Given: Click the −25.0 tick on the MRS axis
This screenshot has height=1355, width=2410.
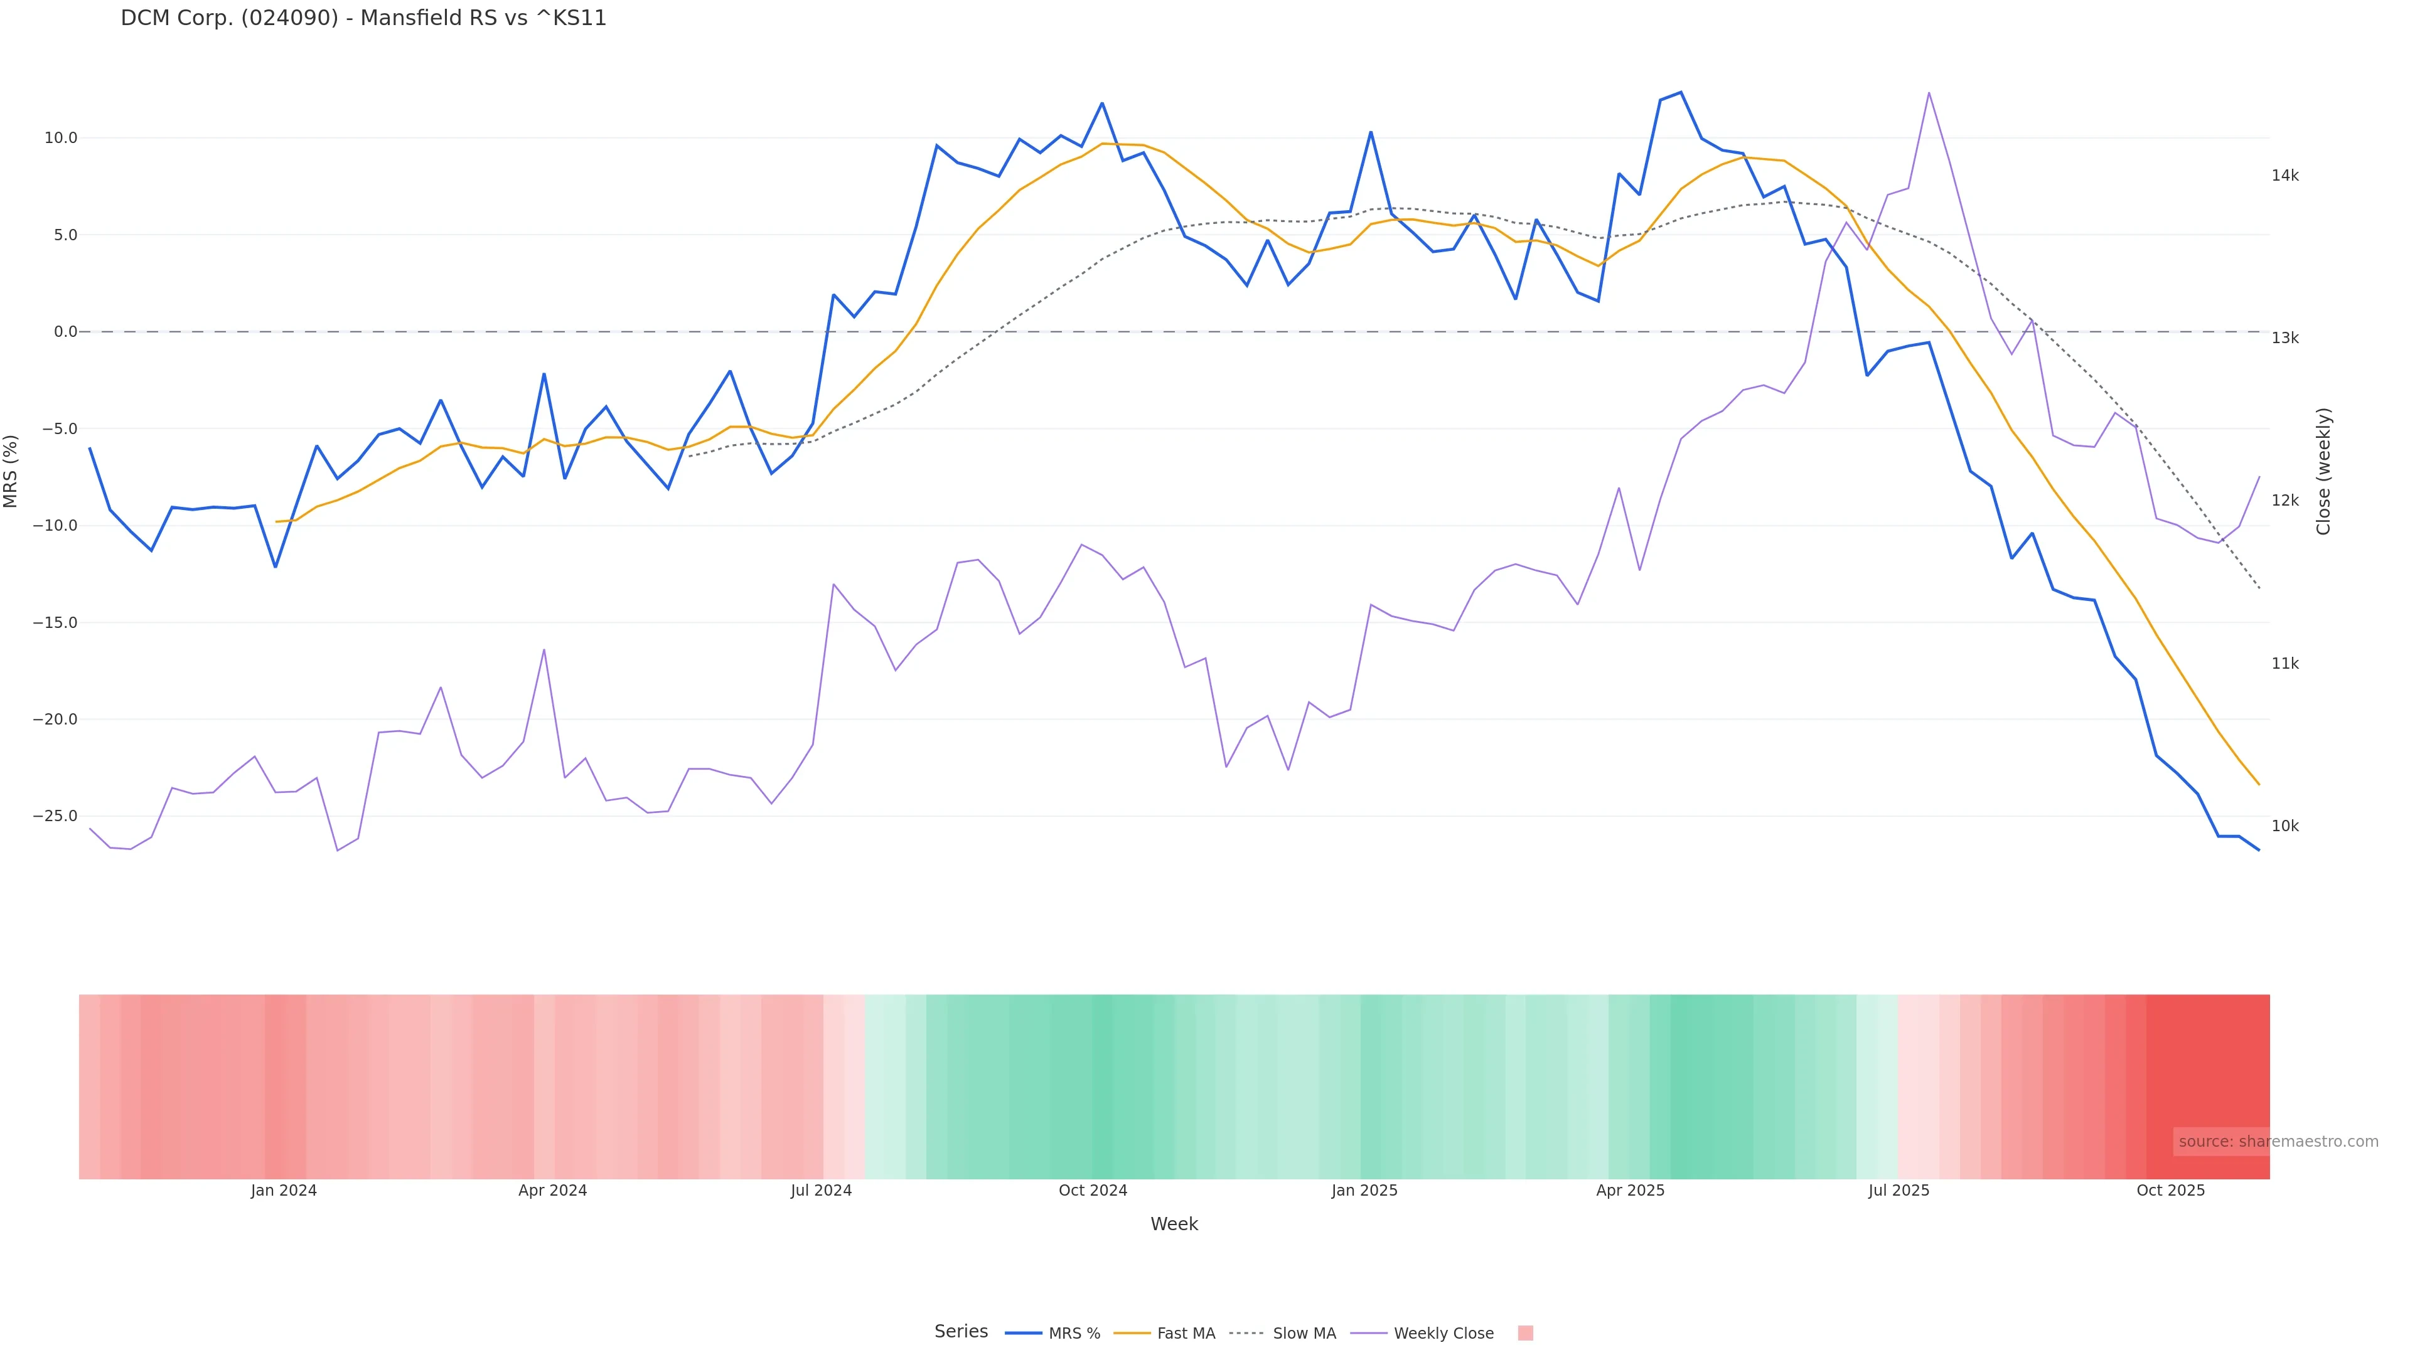Looking at the screenshot, I should pyautogui.click(x=55, y=816).
